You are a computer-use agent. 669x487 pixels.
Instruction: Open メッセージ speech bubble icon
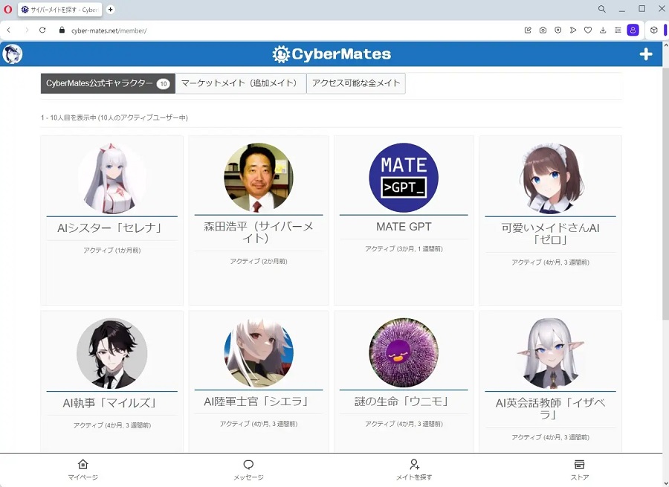point(248,465)
